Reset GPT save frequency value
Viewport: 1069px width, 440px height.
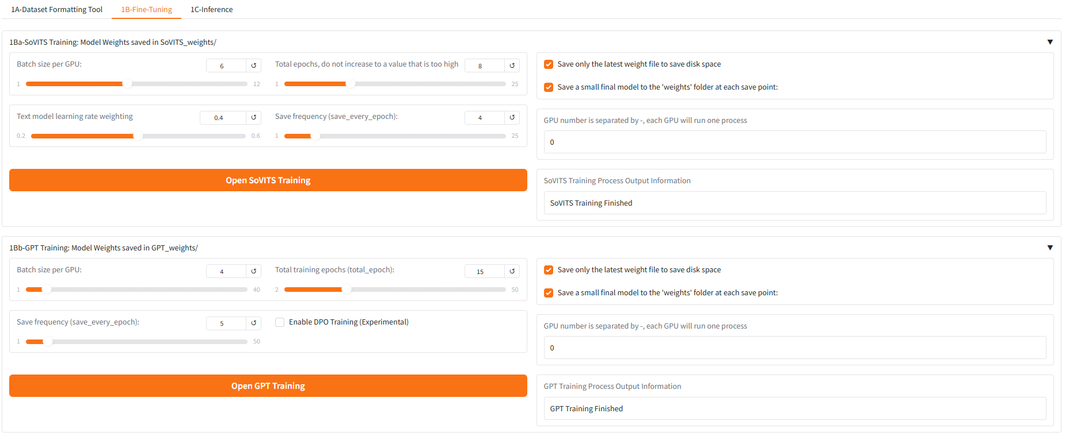click(254, 323)
